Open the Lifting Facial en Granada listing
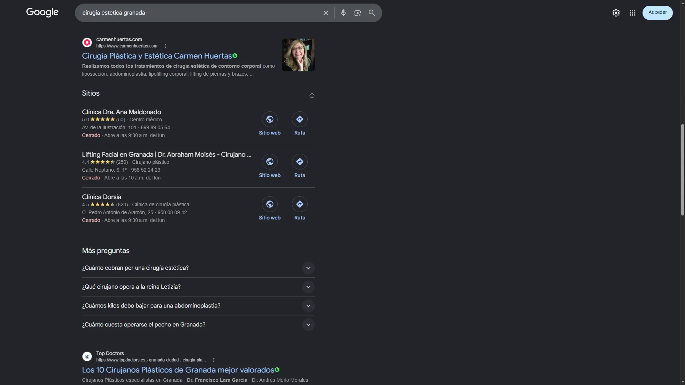Screen dimensions: 685x385 pyautogui.click(x=167, y=154)
